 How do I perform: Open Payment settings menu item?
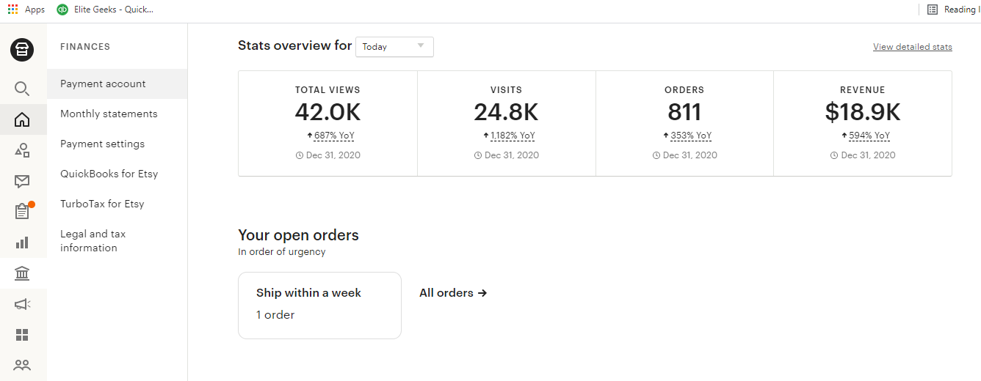pyautogui.click(x=102, y=144)
